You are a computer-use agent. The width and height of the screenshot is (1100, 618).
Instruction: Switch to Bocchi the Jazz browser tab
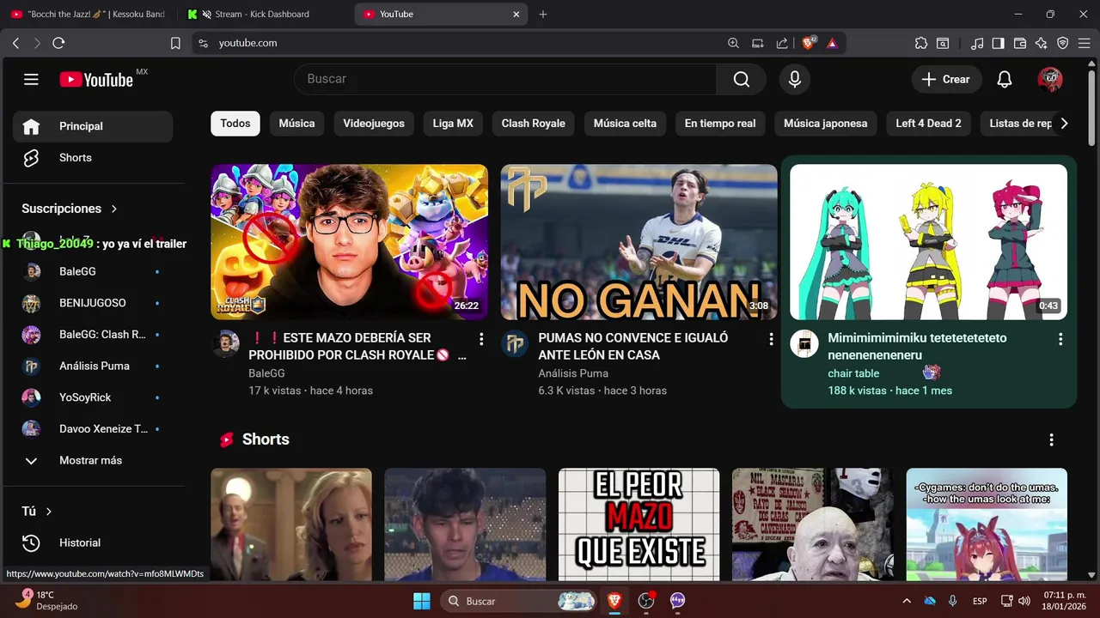[x=89, y=14]
